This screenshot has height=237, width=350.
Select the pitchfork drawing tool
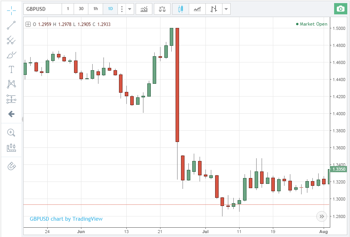(11, 40)
